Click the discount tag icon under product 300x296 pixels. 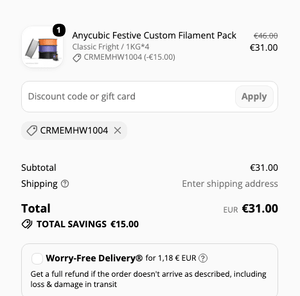click(x=77, y=58)
